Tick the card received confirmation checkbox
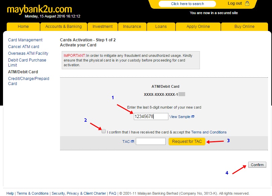272x196 pixels. click(x=104, y=131)
